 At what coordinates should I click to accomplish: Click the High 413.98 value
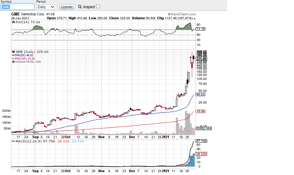pos(78,18)
